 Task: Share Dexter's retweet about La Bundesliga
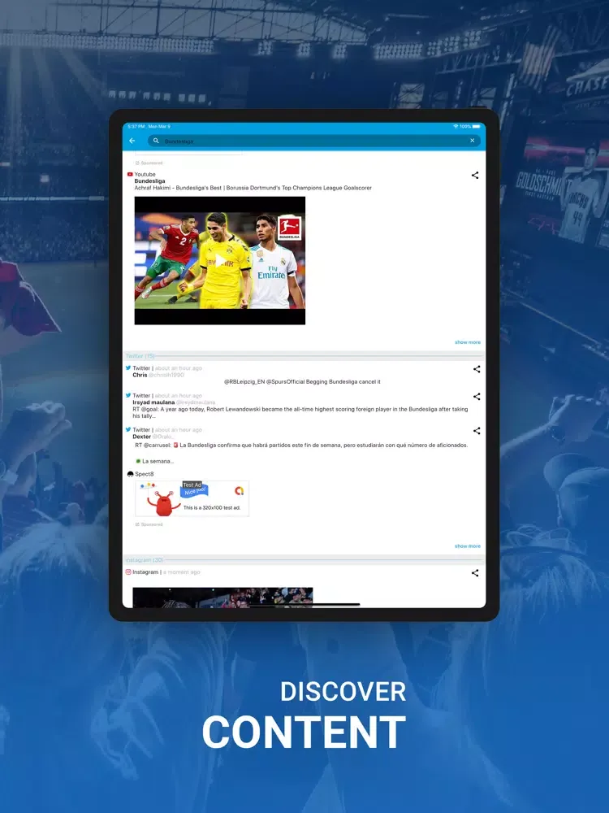tap(477, 431)
